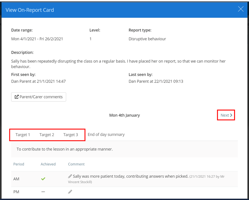Click the date range Mon 4/1/2021 - Fri 26/2/2021

[37, 39]
